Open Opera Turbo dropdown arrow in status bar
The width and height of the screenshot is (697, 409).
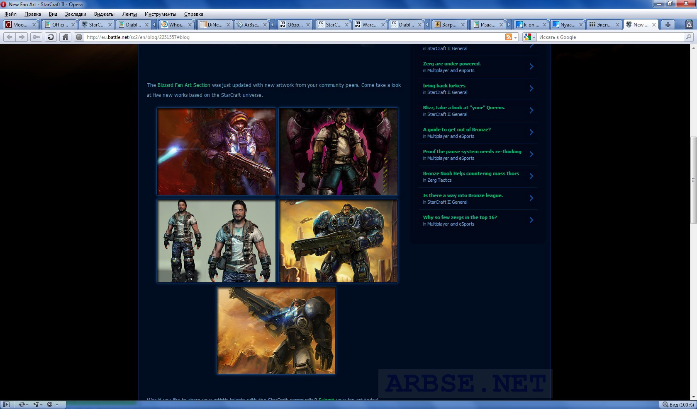point(57,404)
